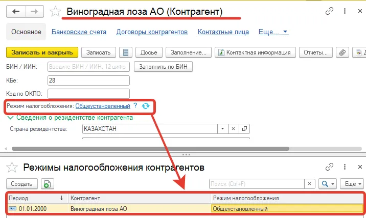The height and width of the screenshot is (218, 366).
Task: Close Режимы налогообложения контрагентов panel
Action: (360, 167)
